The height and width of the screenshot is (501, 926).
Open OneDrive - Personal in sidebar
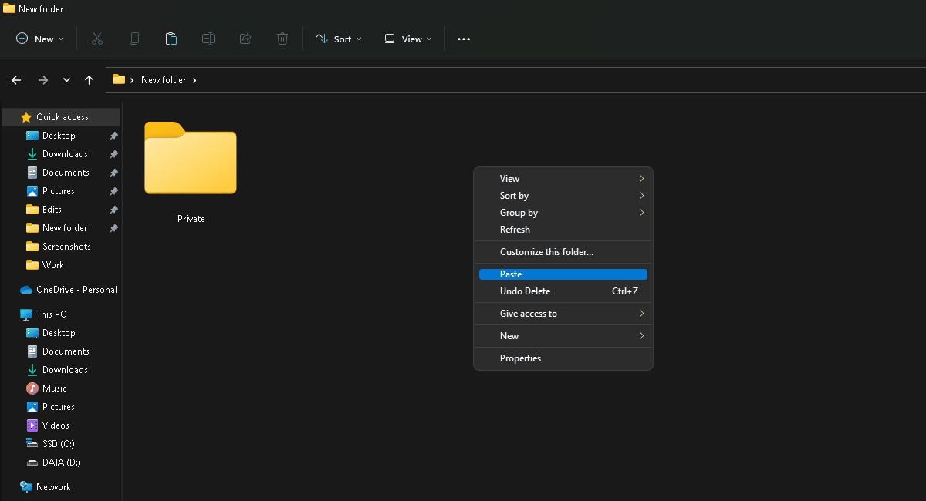coord(76,290)
